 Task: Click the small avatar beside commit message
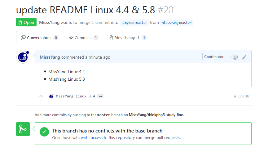pos(51,96)
